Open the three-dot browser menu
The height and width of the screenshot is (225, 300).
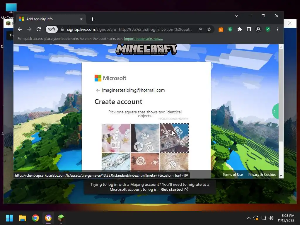pyautogui.click(x=277, y=30)
